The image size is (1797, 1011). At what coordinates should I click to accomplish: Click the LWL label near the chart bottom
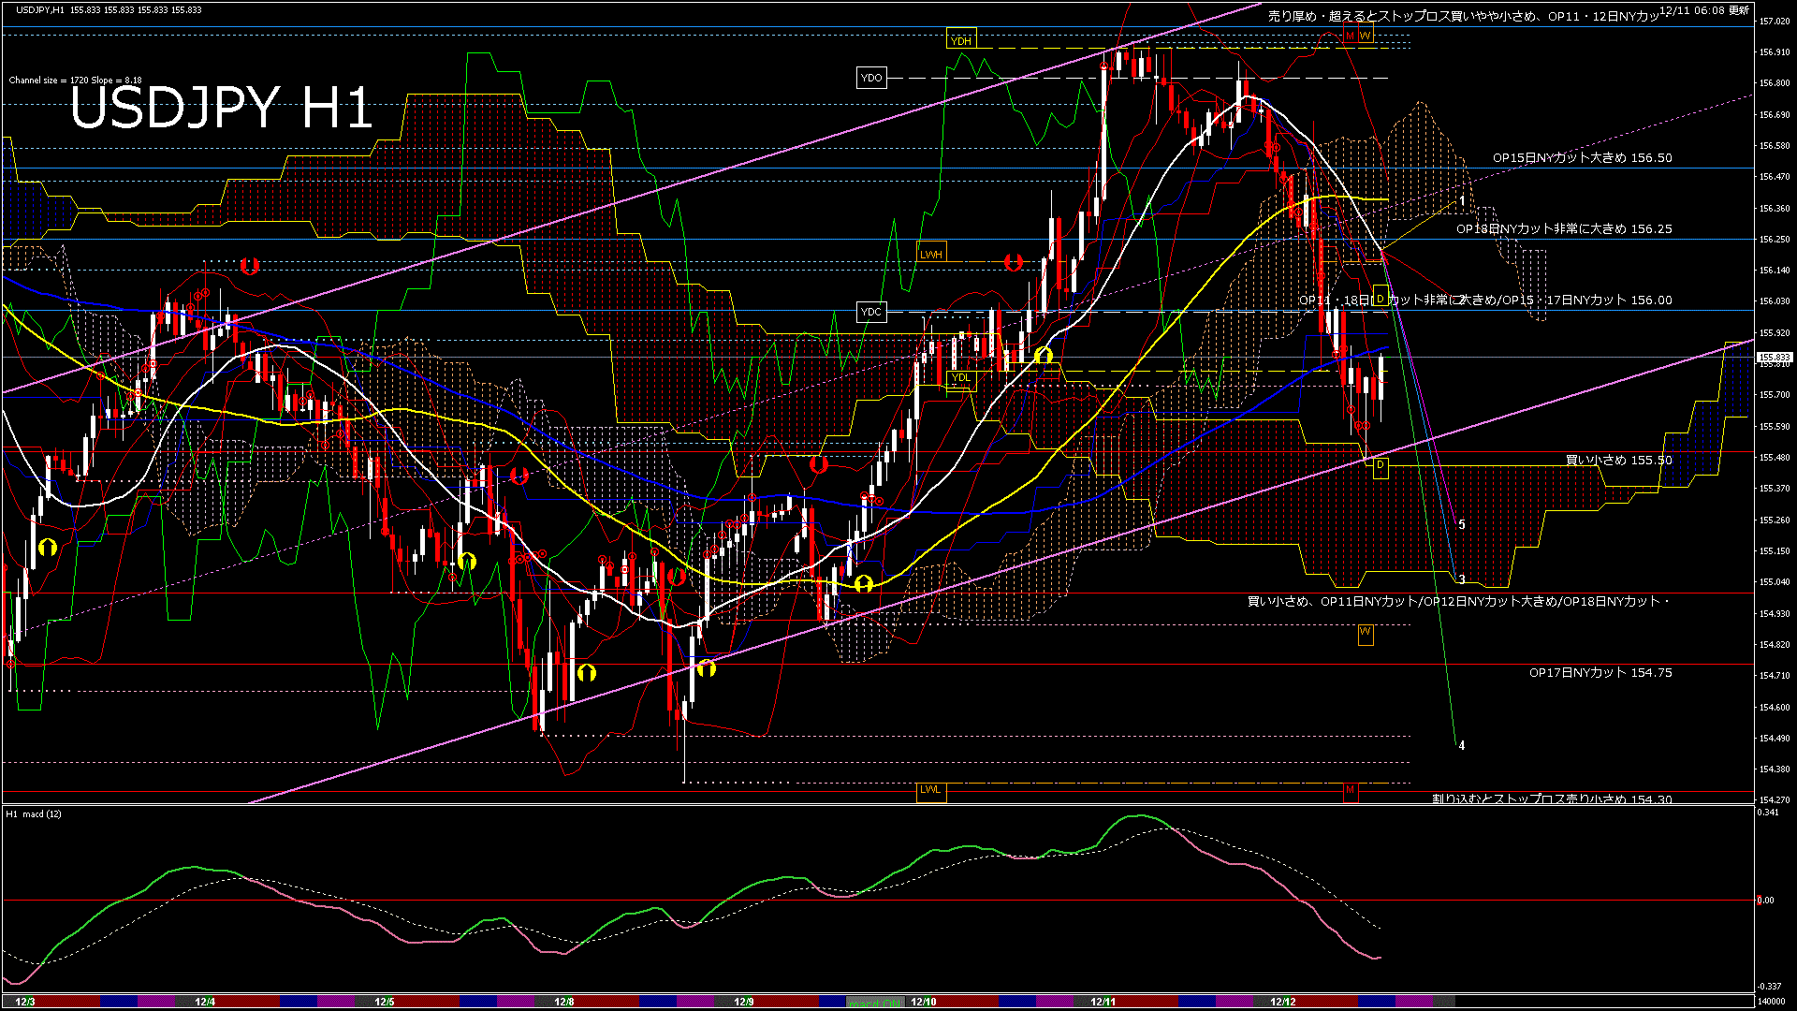[x=931, y=791]
